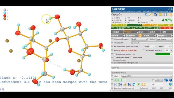Viewport: 174px width, 98px height.
Task: Tick the Update mask checkbox
Action: (x=131, y=57)
